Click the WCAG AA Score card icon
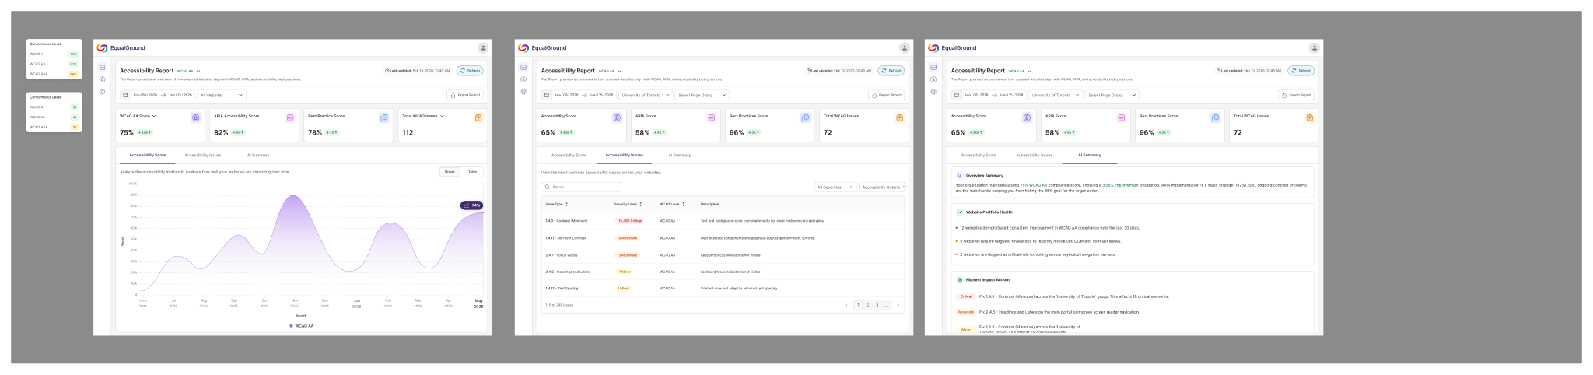1593x375 pixels. pos(196,117)
